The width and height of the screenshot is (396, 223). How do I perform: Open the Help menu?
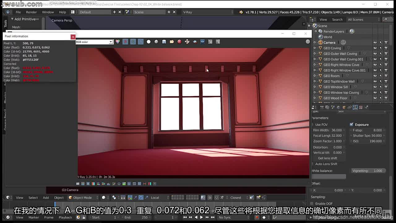click(62, 12)
